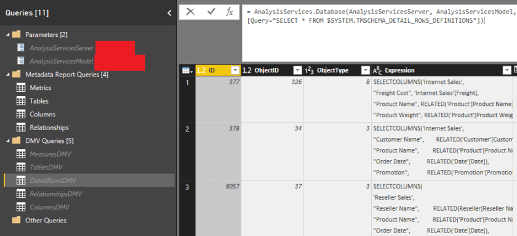Click the TablesDMV table icon
517x236 pixels.
click(21, 167)
